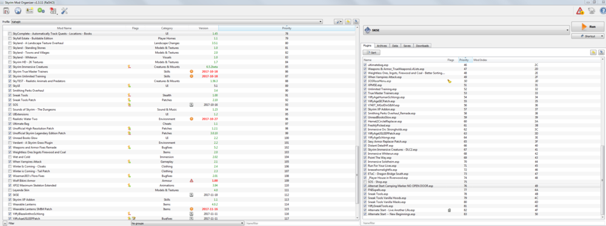606x226 pixels.
Task: Click the flag icon on SOSRaceMenu.esp plugin
Action: click(449, 82)
